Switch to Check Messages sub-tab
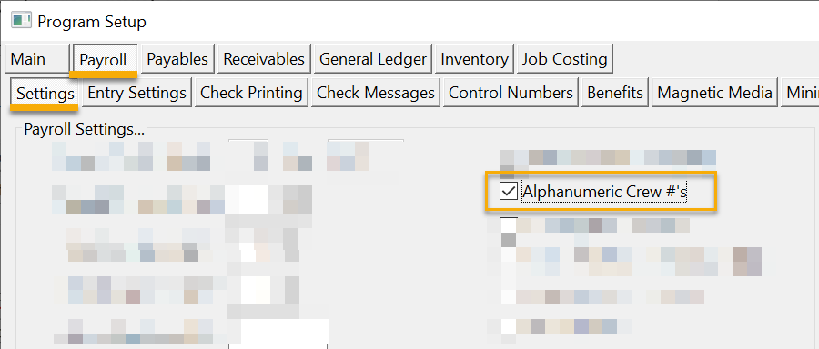 pyautogui.click(x=376, y=93)
